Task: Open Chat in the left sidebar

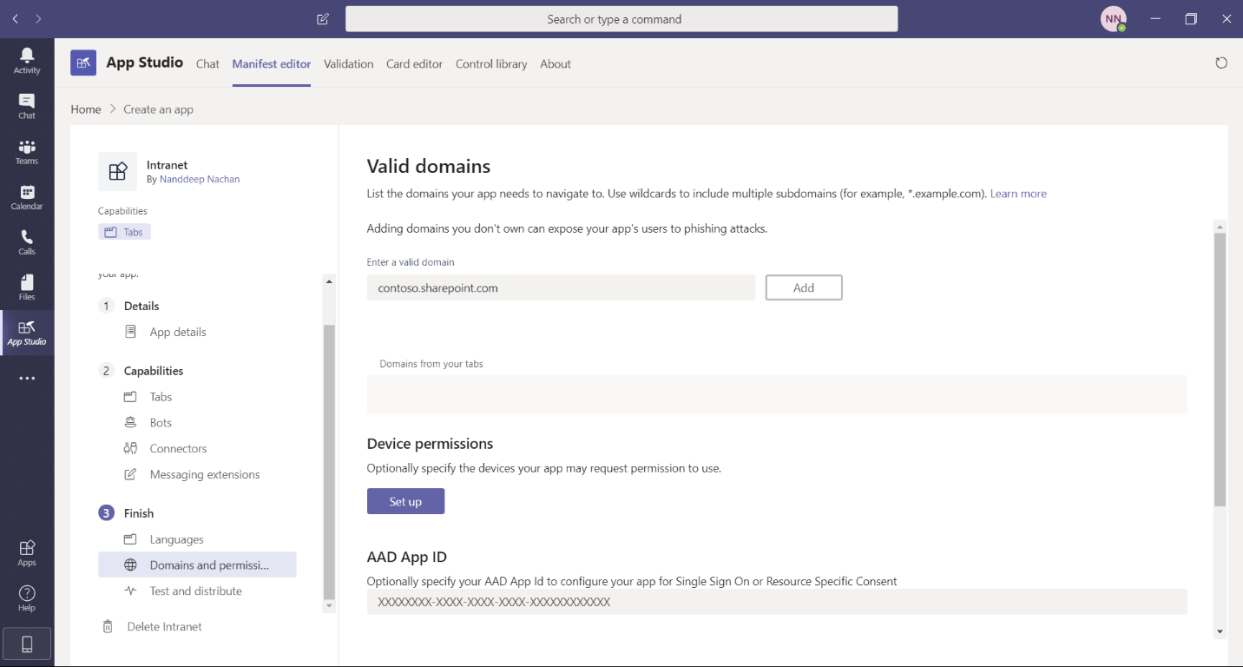Action: pyautogui.click(x=27, y=105)
